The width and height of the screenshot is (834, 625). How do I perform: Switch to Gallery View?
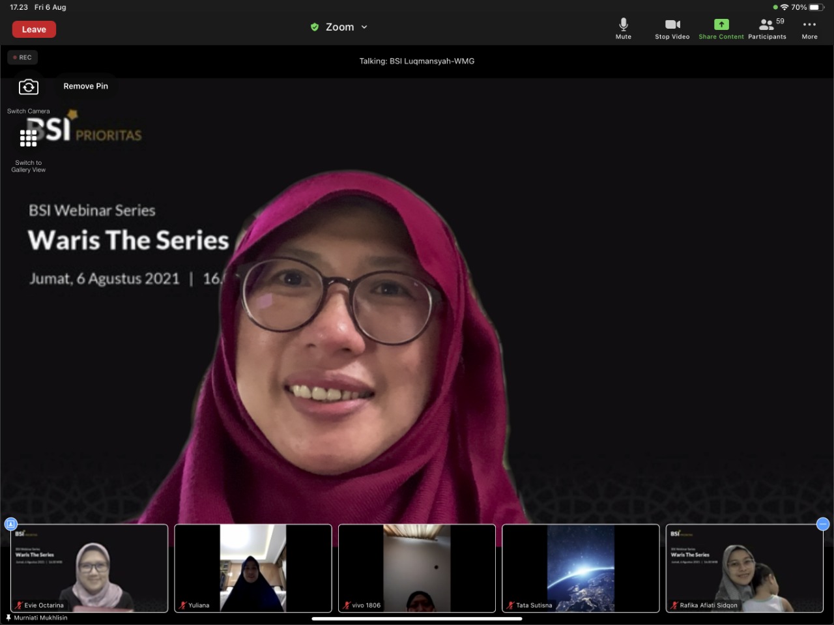click(x=29, y=139)
